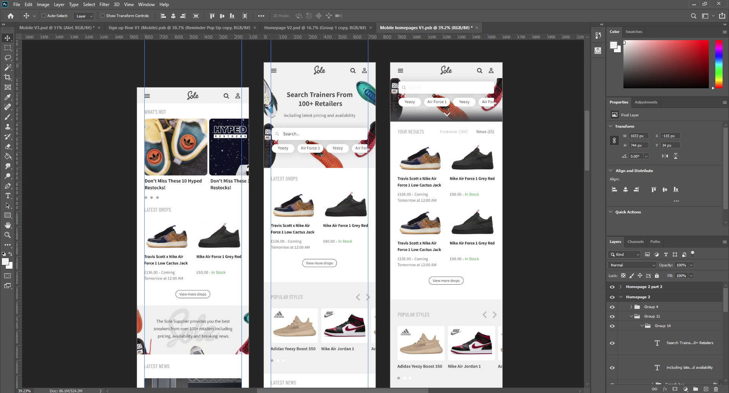Hide the Homepage 2 layer group

[x=612, y=297]
